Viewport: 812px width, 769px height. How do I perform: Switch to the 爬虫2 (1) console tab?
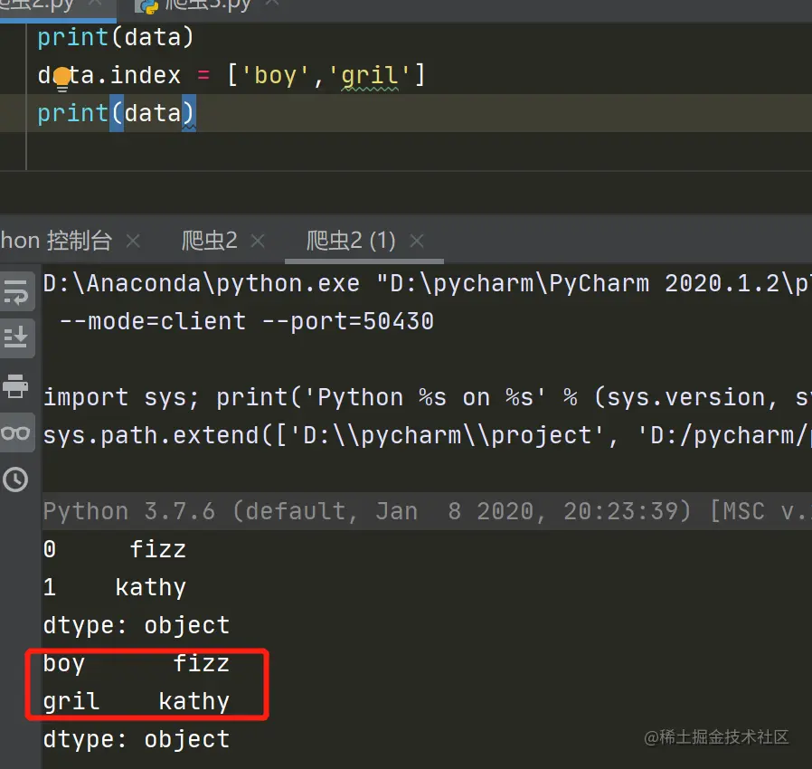[351, 241]
